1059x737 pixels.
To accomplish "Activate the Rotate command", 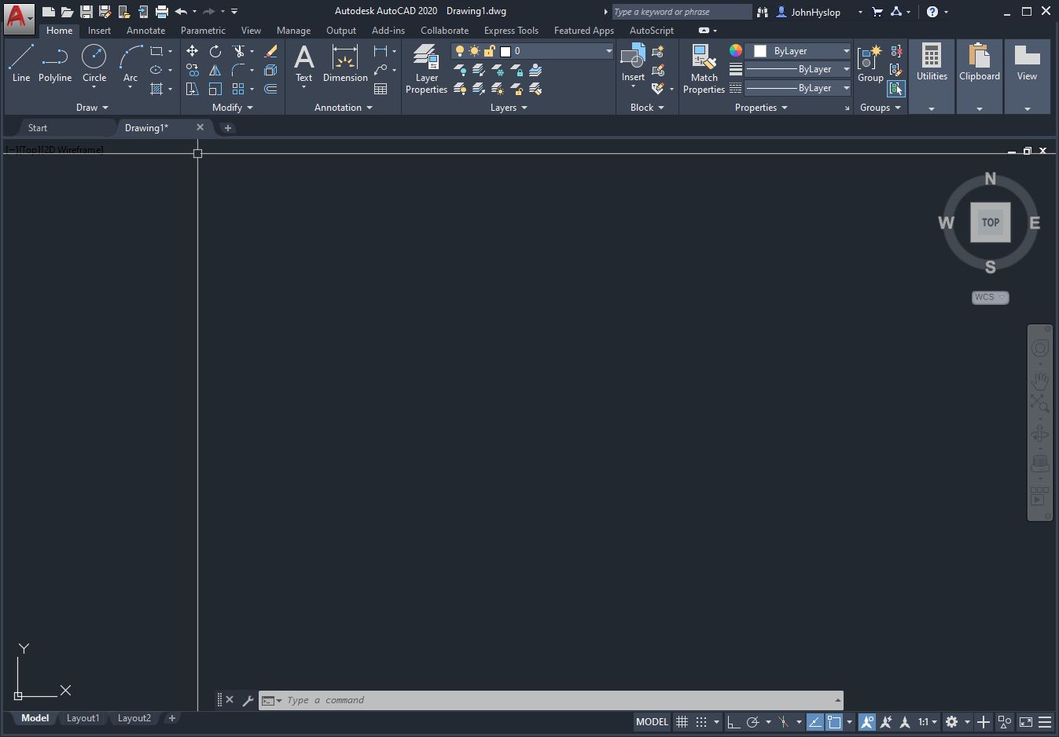I will tap(215, 50).
